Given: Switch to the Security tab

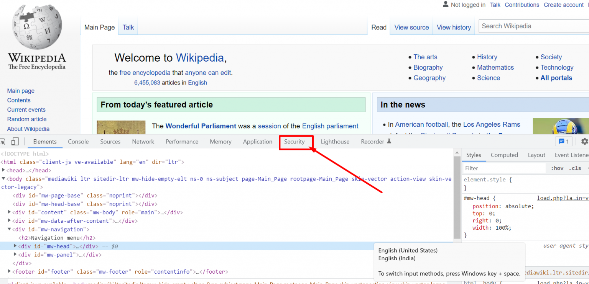Looking at the screenshot, I should 294,142.
